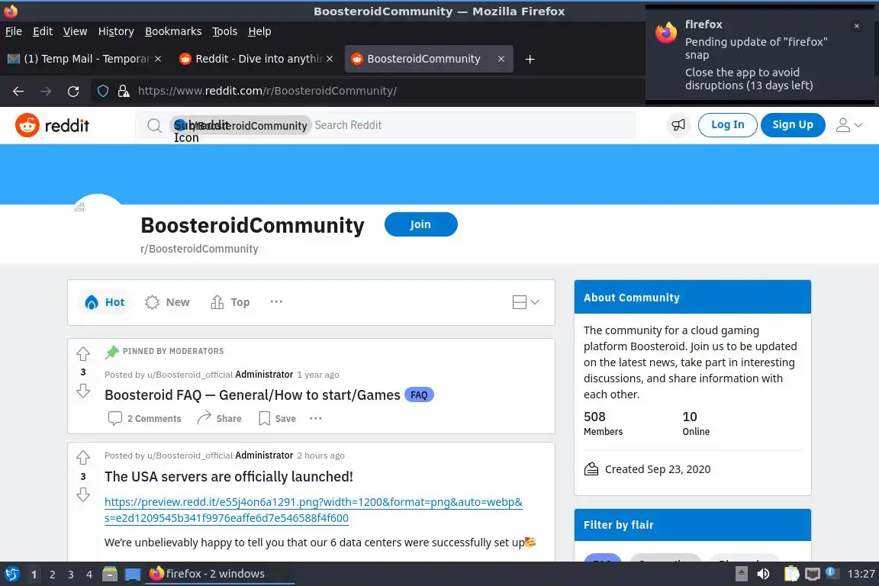The image size is (879, 586).
Task: Open the File menu
Action: point(14,31)
